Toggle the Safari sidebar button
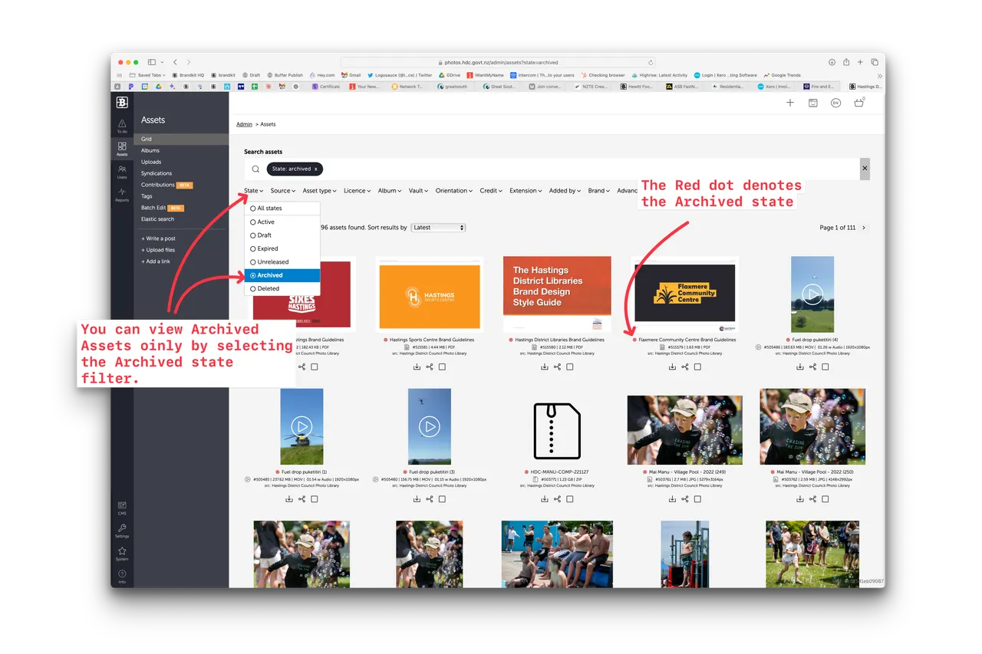Viewport: 982px width, 654px height. coord(152,62)
